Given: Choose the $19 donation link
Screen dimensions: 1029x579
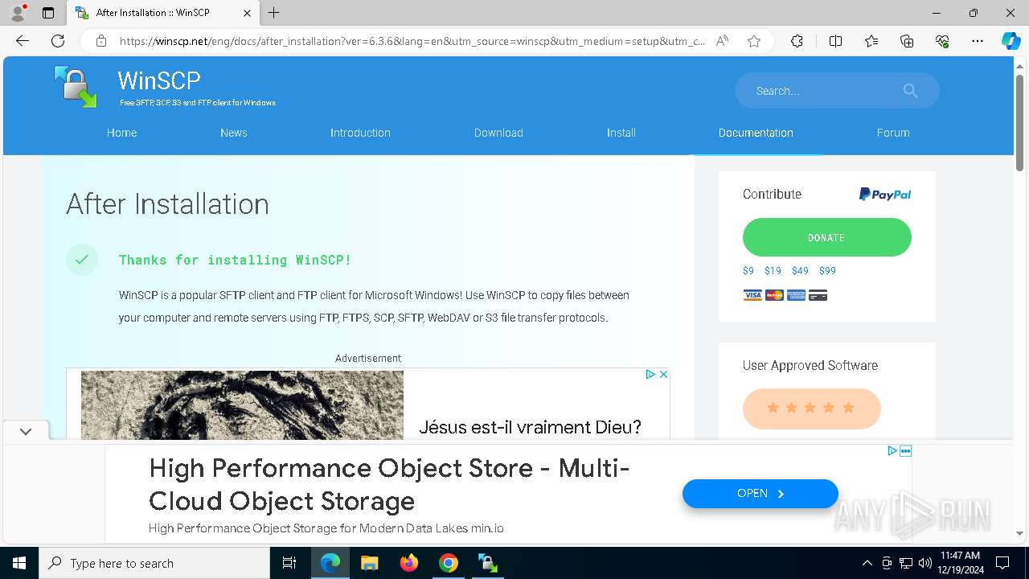Looking at the screenshot, I should pyautogui.click(x=773, y=271).
